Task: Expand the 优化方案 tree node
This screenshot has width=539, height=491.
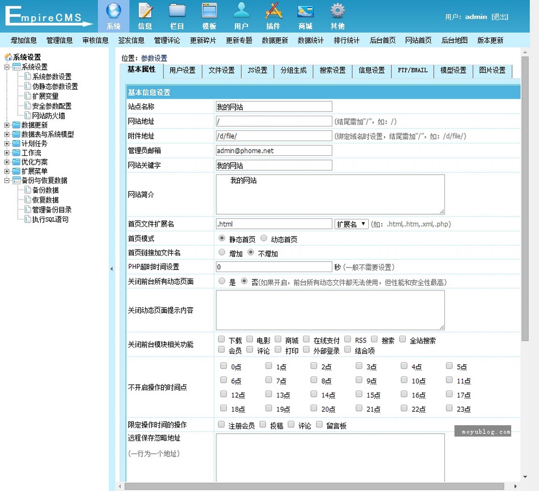Action: click(x=7, y=162)
